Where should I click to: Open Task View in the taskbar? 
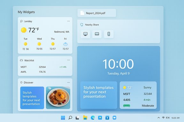pos(77,118)
